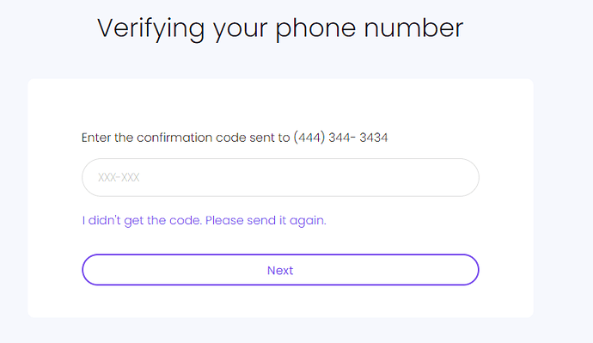The height and width of the screenshot is (343, 593).
Task: Click the word 'Verifying' in the title
Action: [x=151, y=29]
